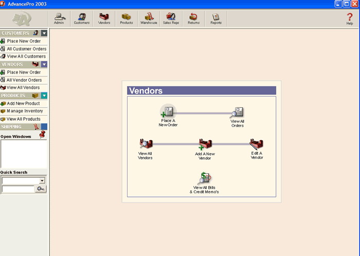Open the Customers toolbar section
The width and height of the screenshot is (360, 256).
tap(81, 19)
